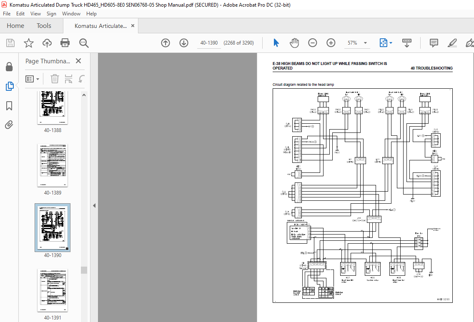Image resolution: width=474 pixels, height=322 pixels.
Task: Click the E-38 HIGH BEAMS page heading
Action: [330, 66]
